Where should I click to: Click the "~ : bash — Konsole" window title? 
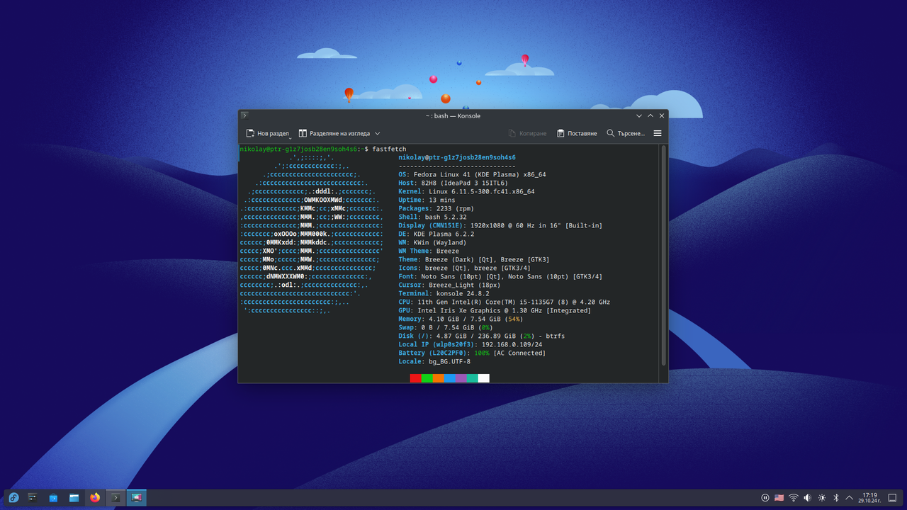pyautogui.click(x=453, y=115)
